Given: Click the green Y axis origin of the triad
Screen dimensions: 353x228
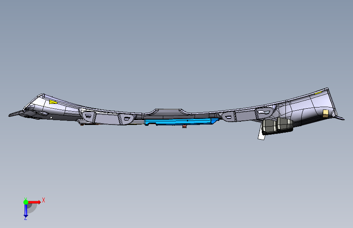Looking at the screenshot, I should tap(26, 202).
